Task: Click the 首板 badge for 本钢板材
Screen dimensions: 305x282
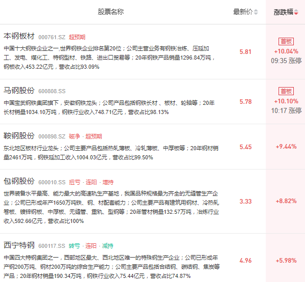Action: (x=286, y=41)
